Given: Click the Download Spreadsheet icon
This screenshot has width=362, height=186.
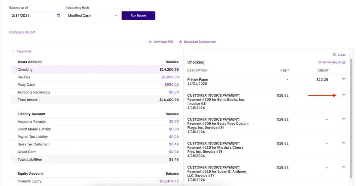Looking at the screenshot, I should click(x=181, y=42).
